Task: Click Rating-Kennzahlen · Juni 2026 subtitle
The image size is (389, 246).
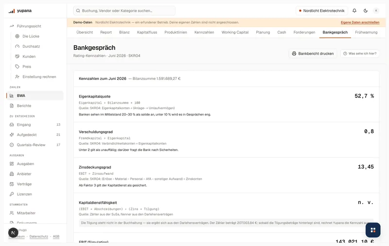Action: click(106, 56)
